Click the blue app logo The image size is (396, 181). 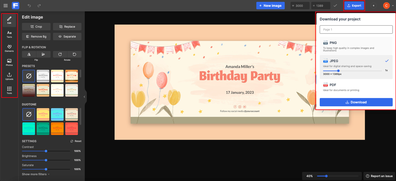(x=15, y=6)
